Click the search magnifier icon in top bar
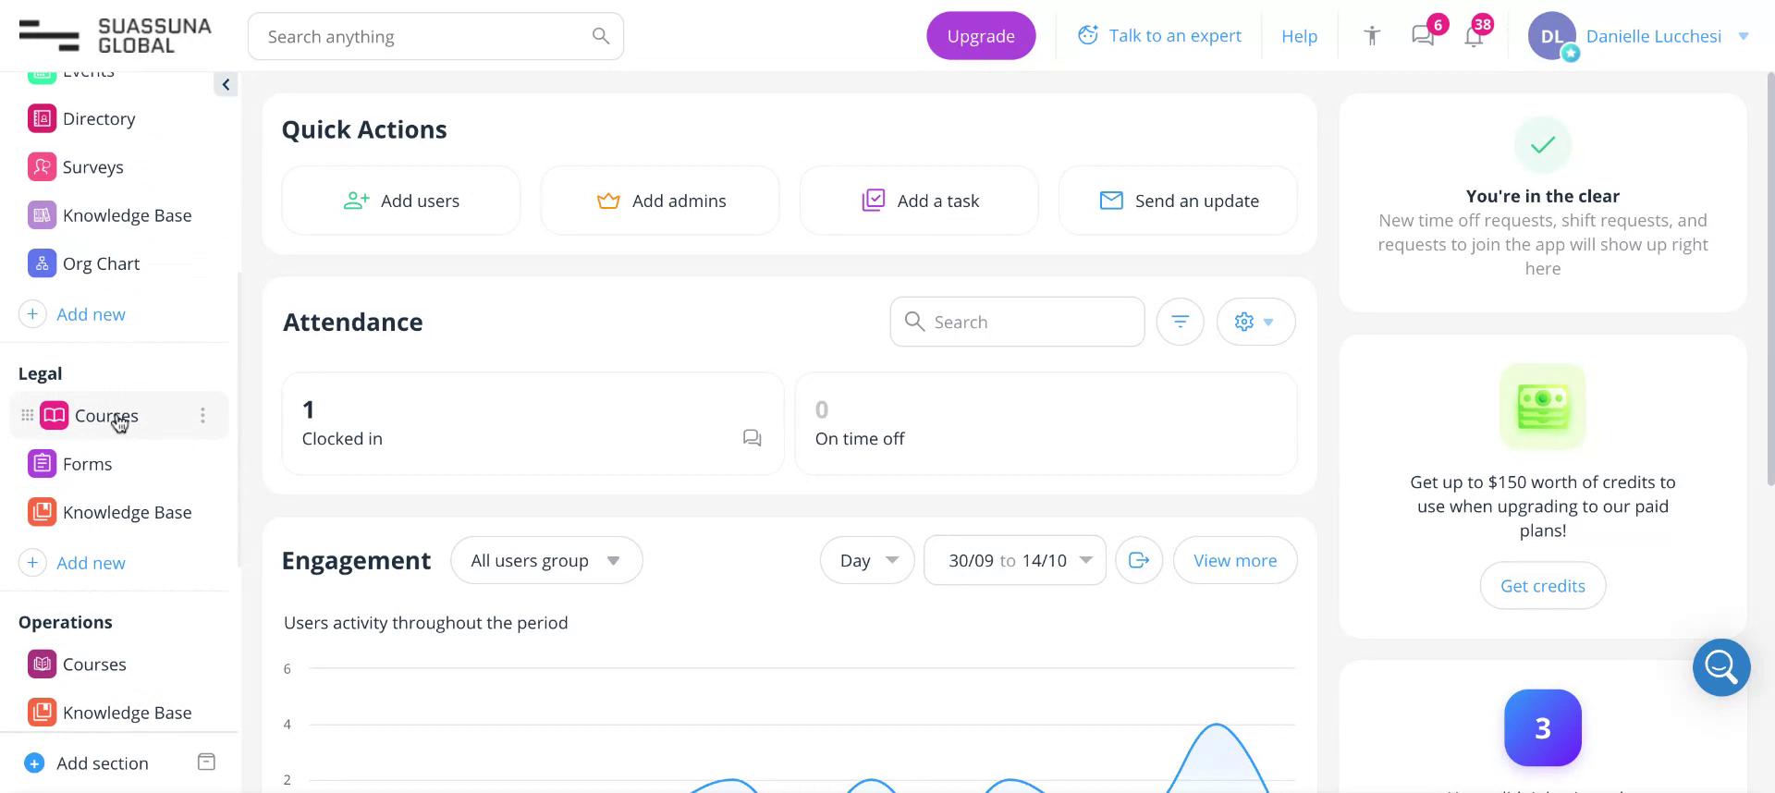This screenshot has width=1775, height=793. [x=601, y=36]
